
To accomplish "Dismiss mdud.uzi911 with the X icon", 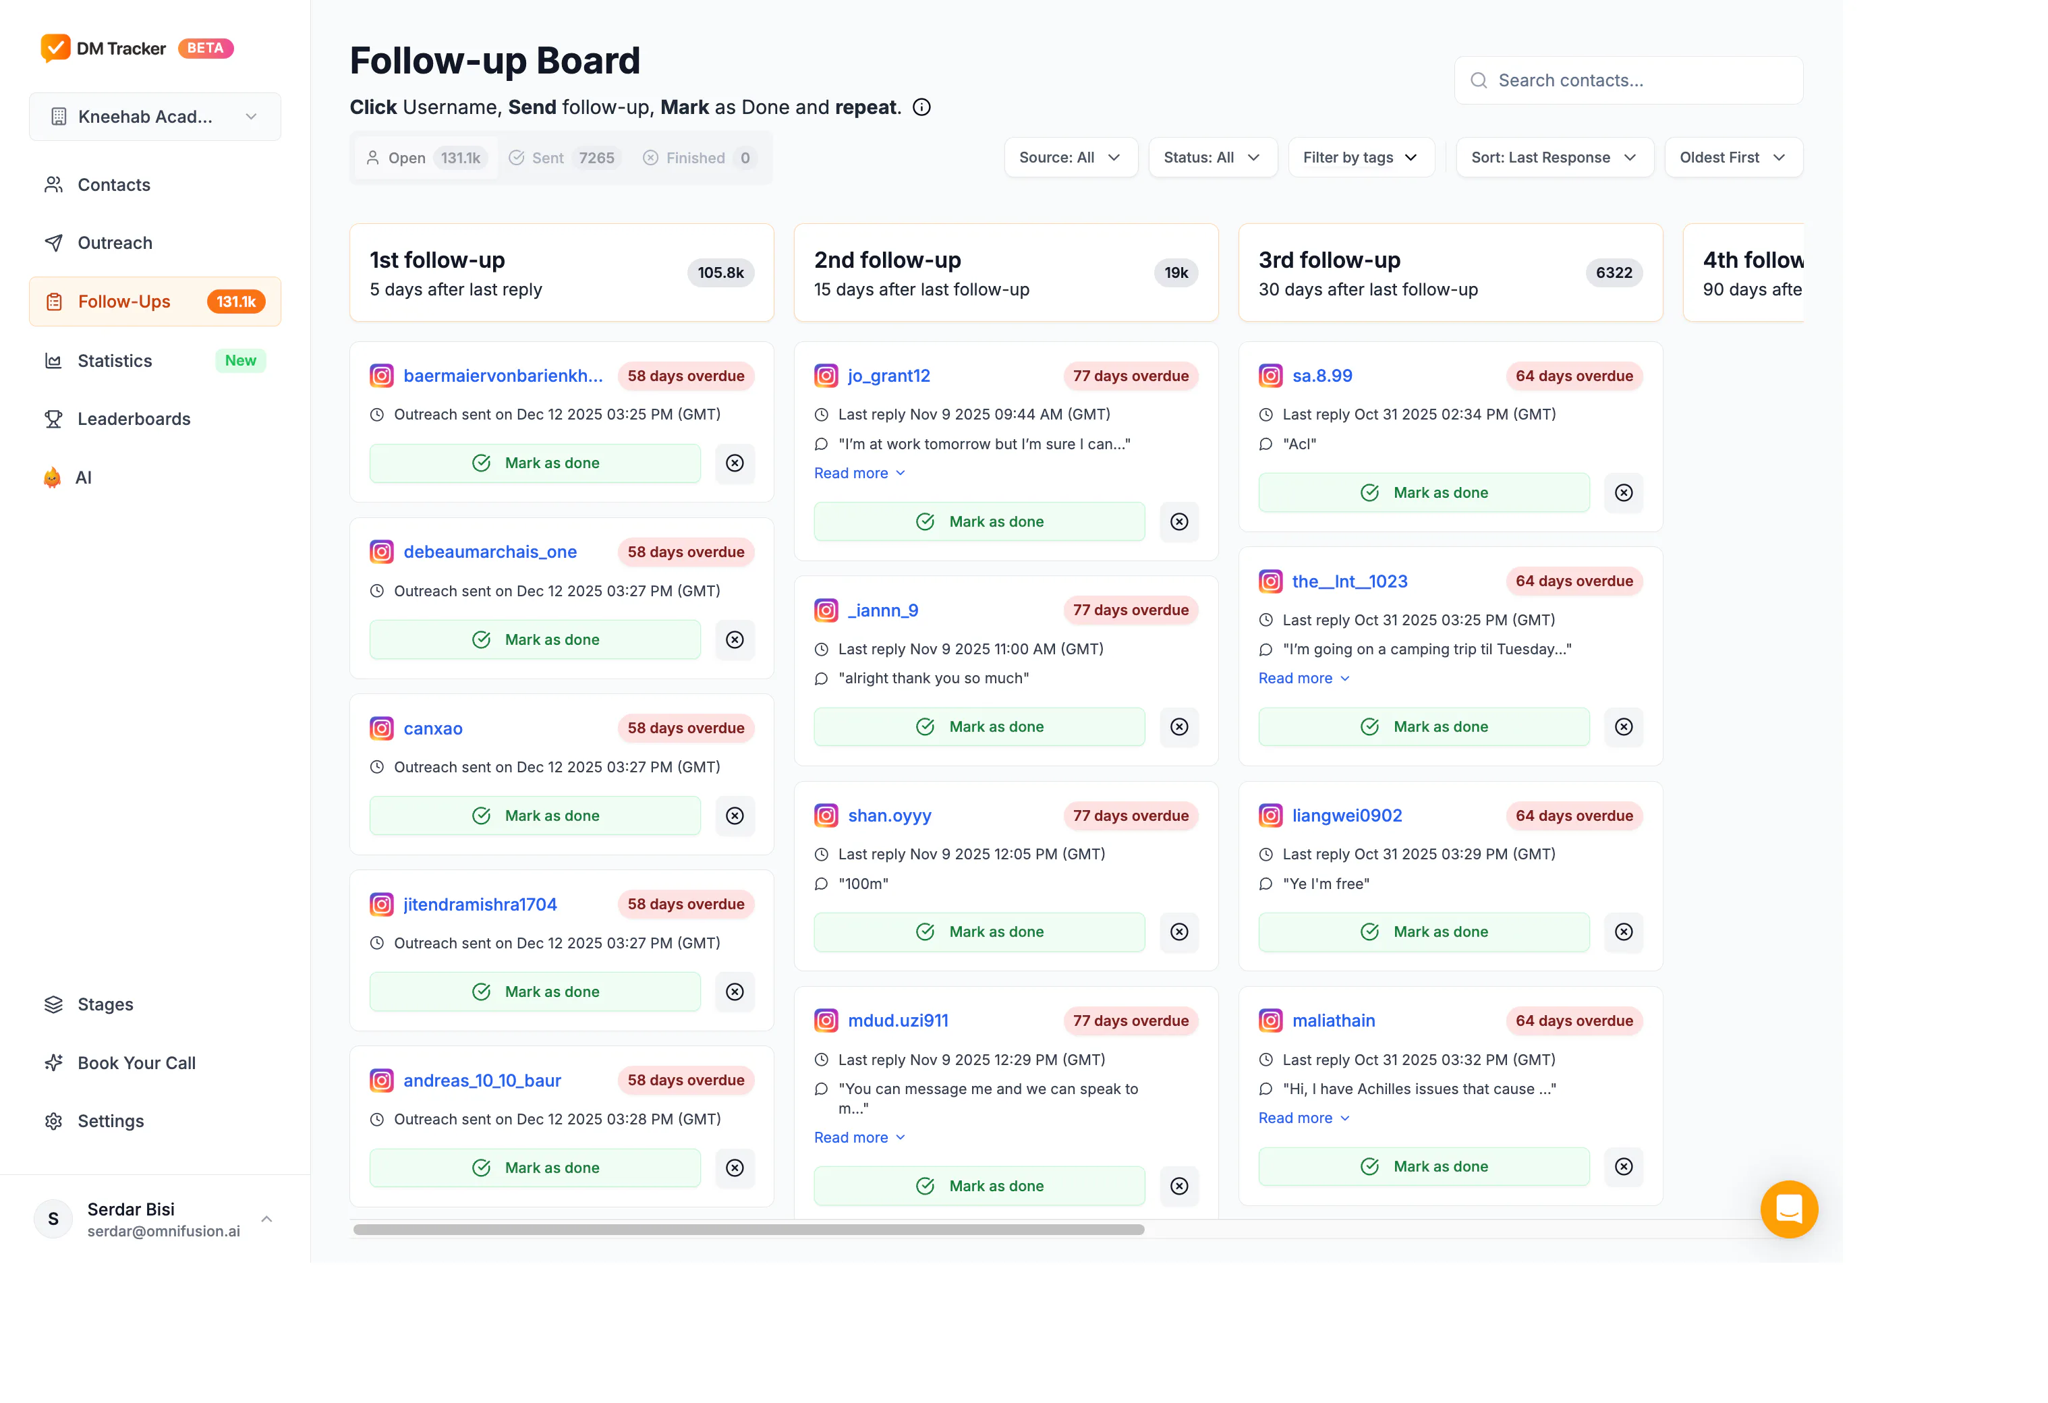I will [x=1179, y=1186].
